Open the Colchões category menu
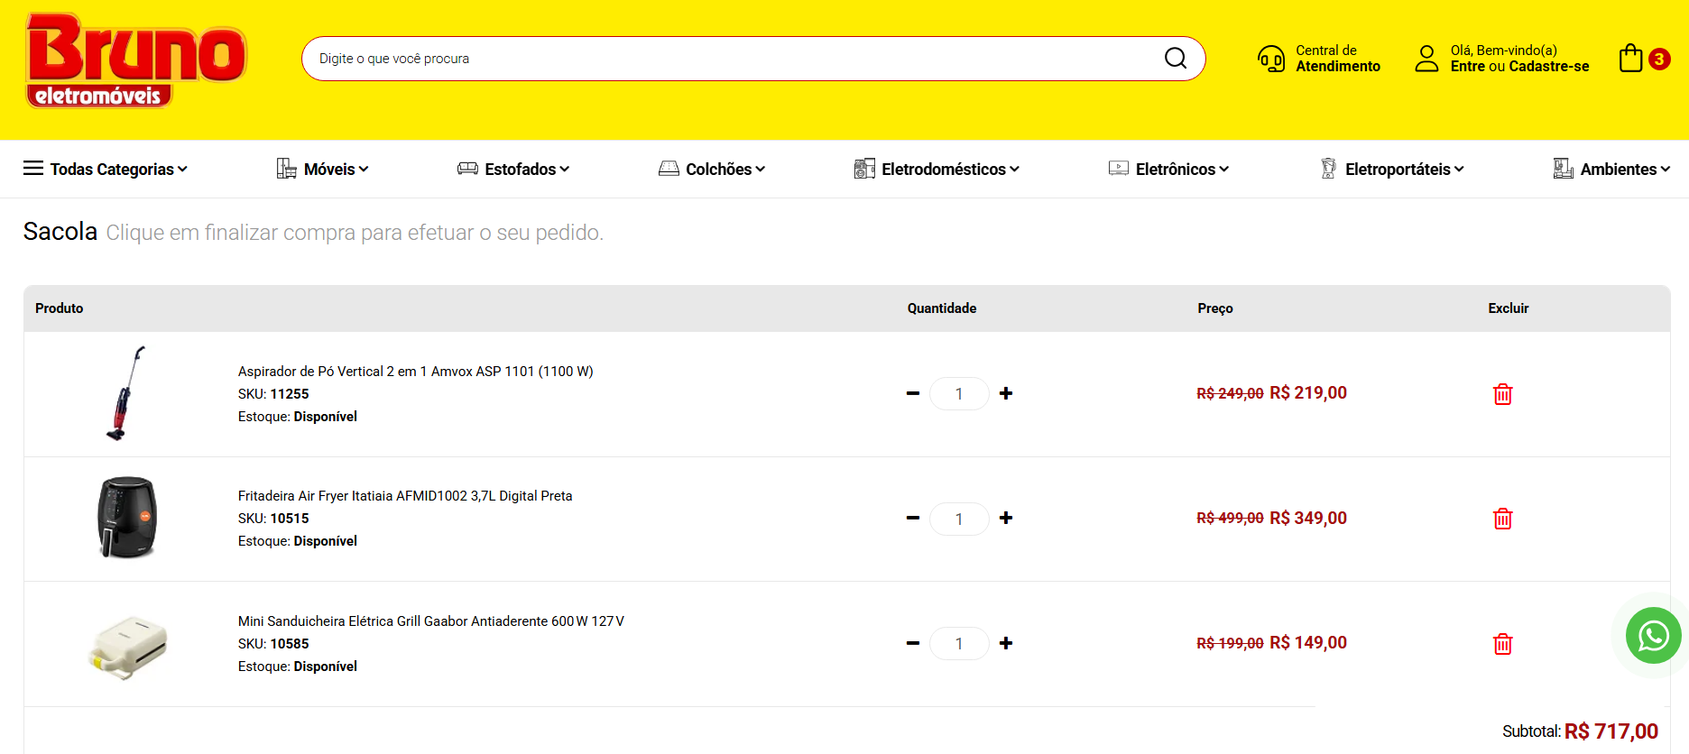The image size is (1689, 754). pos(712,170)
